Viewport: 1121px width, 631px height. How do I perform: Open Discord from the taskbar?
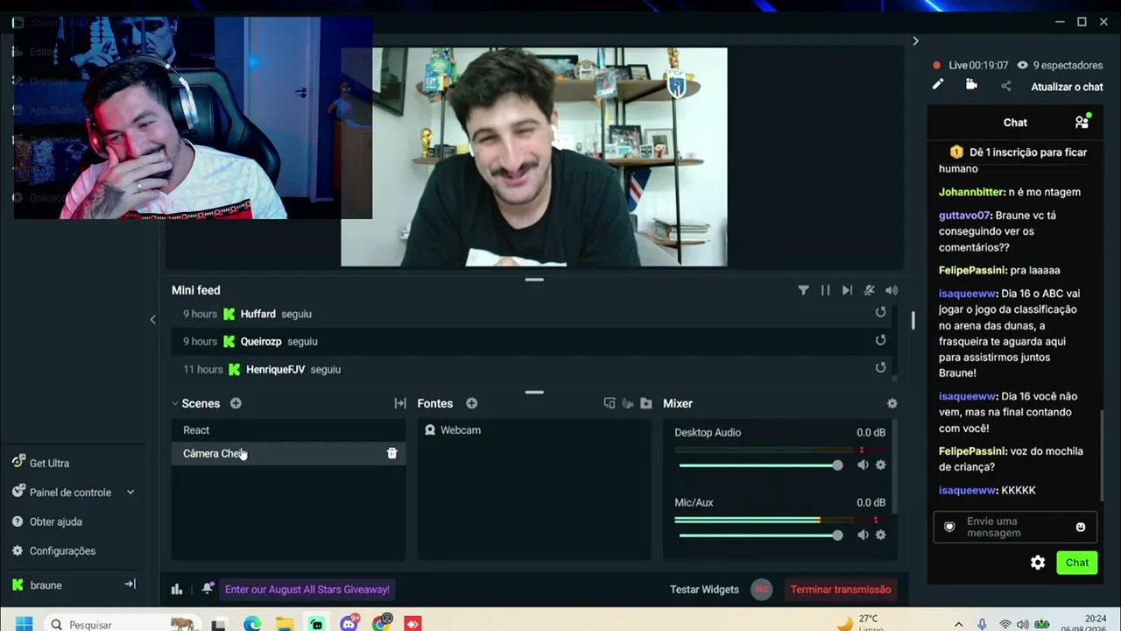(349, 624)
